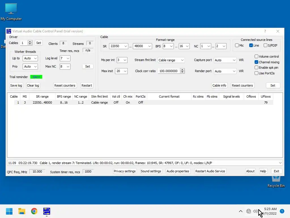Click the network globe tray icon
The width and height of the screenshot is (290, 218).
[249, 211]
